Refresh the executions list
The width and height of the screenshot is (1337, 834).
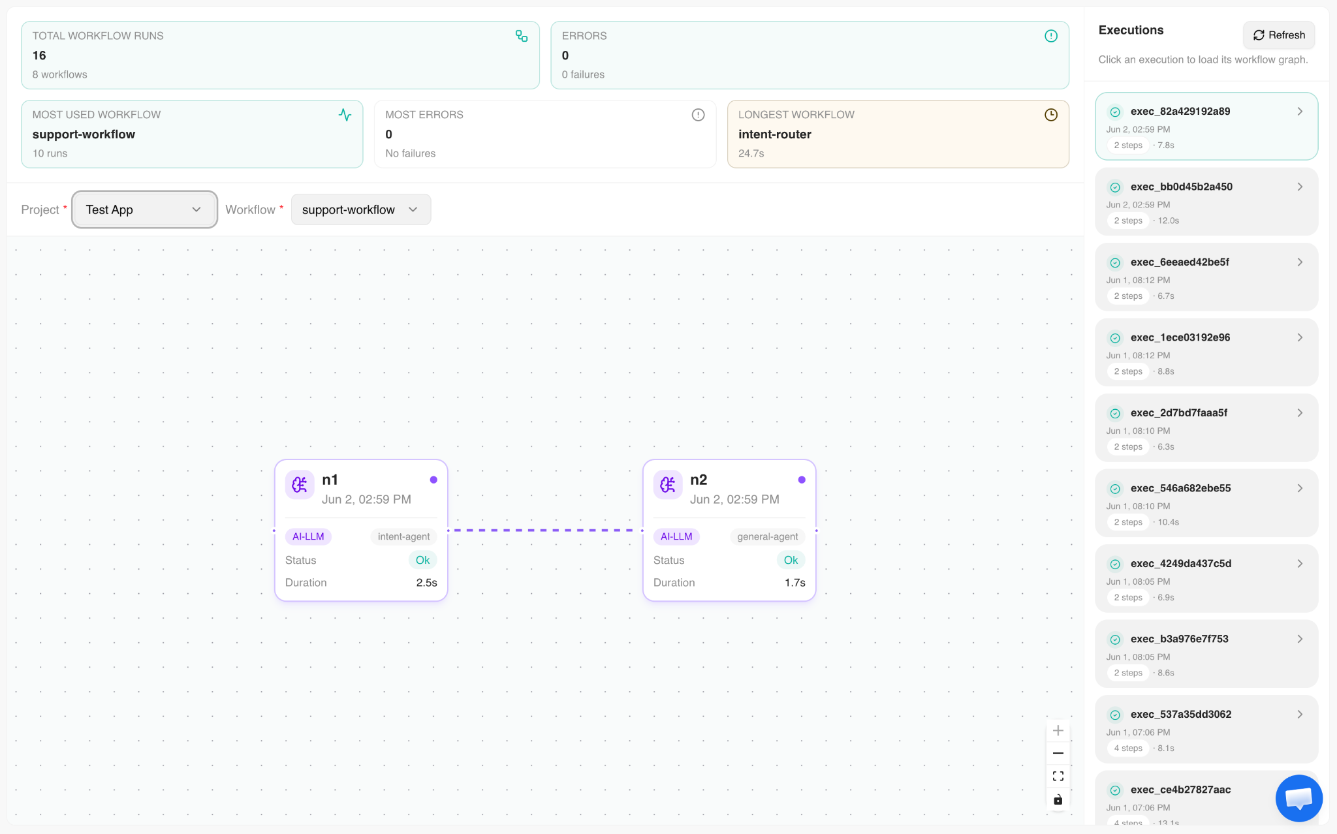(1279, 35)
